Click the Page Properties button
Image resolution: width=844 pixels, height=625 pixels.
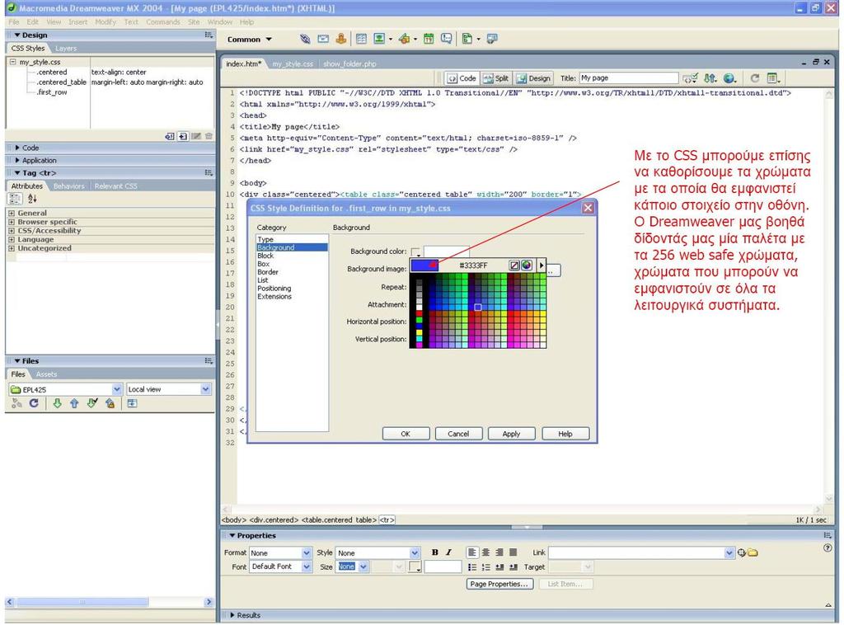pyautogui.click(x=499, y=584)
